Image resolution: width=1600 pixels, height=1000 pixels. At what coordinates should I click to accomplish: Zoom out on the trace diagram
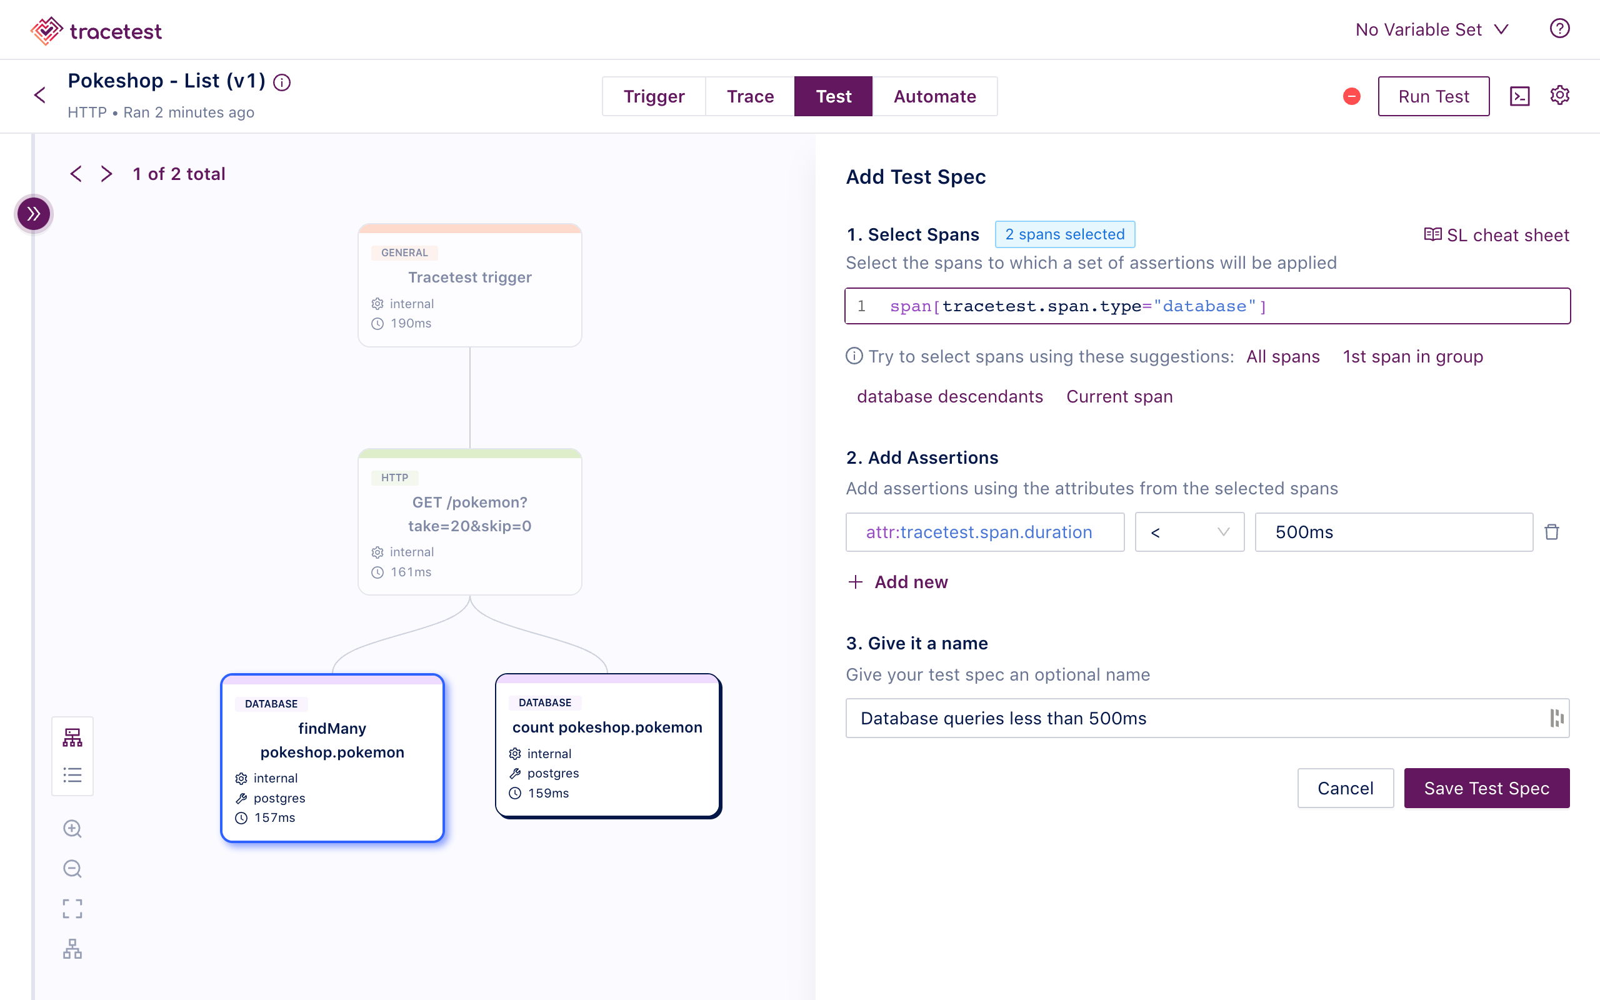(x=72, y=868)
